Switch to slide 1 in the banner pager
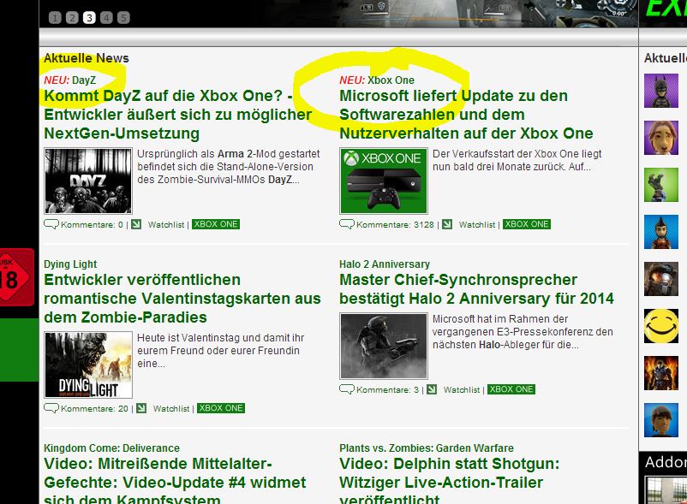The width and height of the screenshot is (687, 504). (55, 17)
